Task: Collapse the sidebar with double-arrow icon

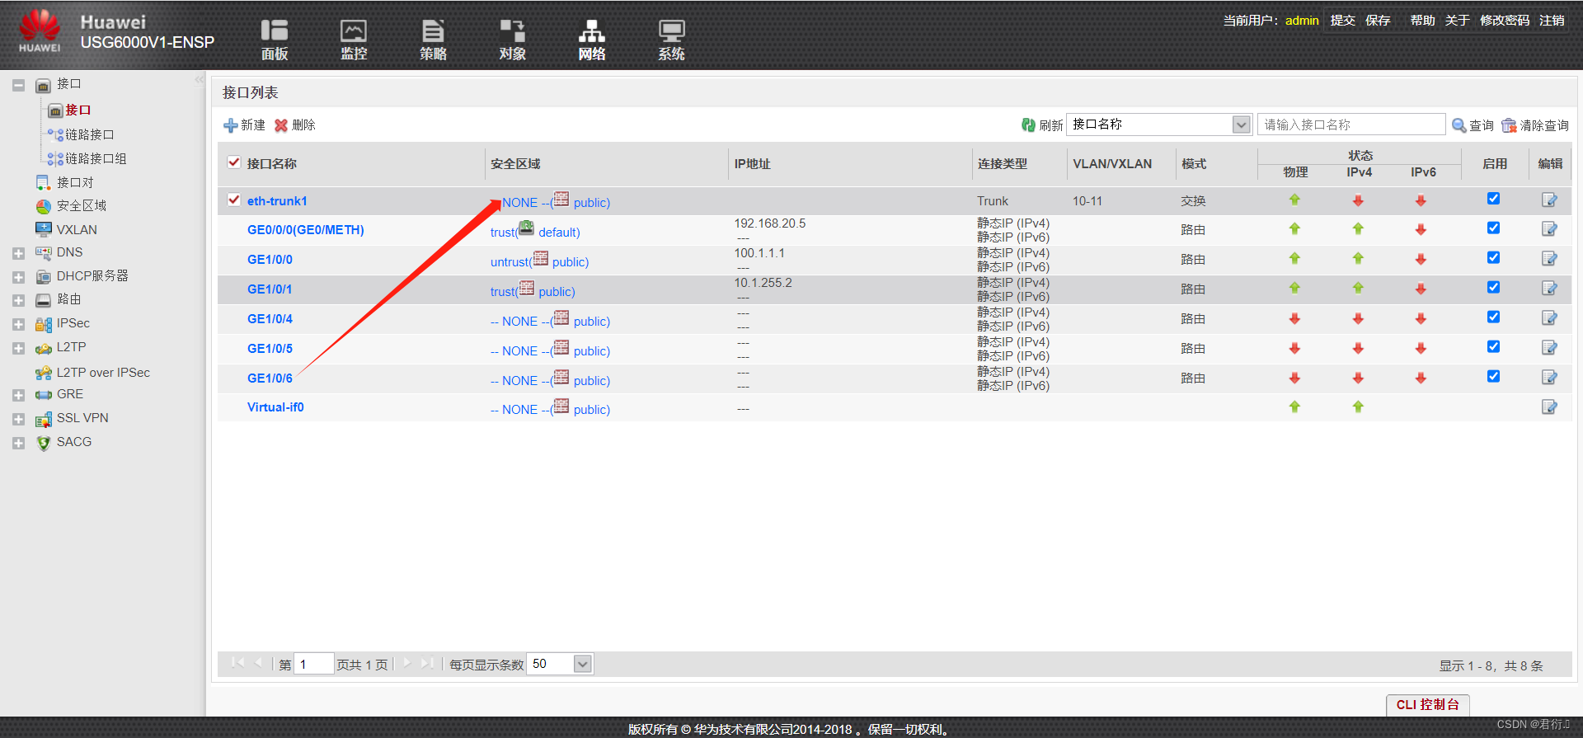Action: pos(200,80)
